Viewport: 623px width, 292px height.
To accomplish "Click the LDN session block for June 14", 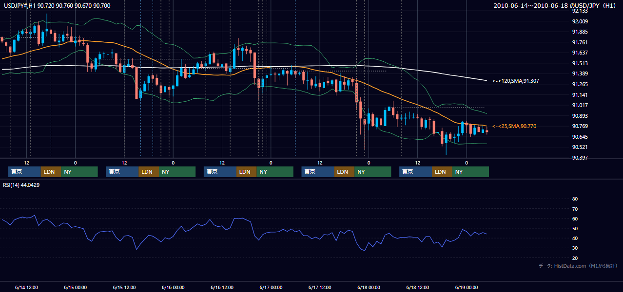I will point(51,172).
